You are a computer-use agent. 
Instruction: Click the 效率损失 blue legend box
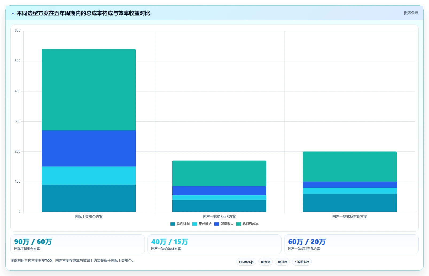217,224
